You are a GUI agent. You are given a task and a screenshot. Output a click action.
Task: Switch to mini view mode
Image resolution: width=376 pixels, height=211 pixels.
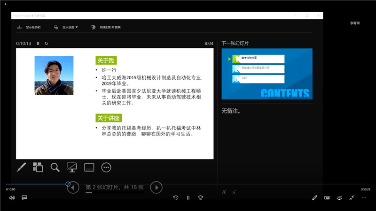327,198
